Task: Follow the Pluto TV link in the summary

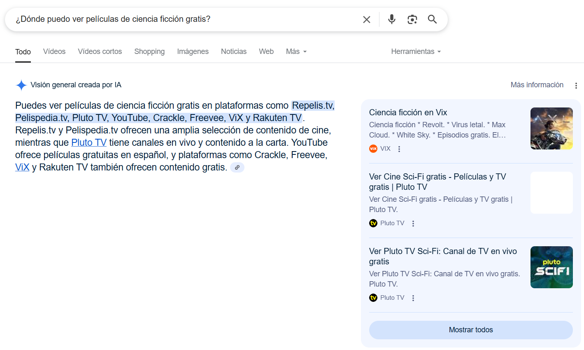Action: 89,143
